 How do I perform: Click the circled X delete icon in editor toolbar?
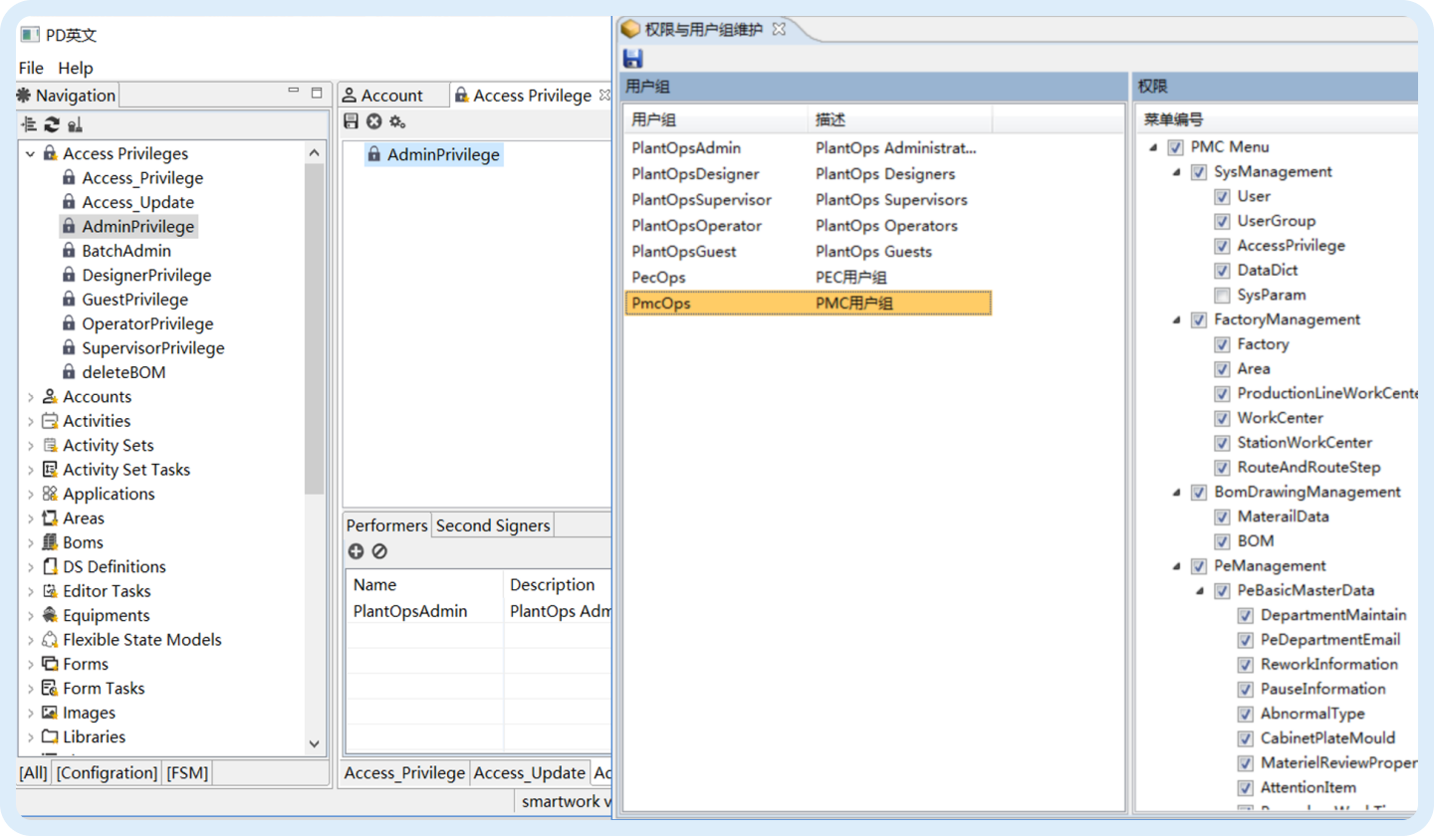click(373, 121)
